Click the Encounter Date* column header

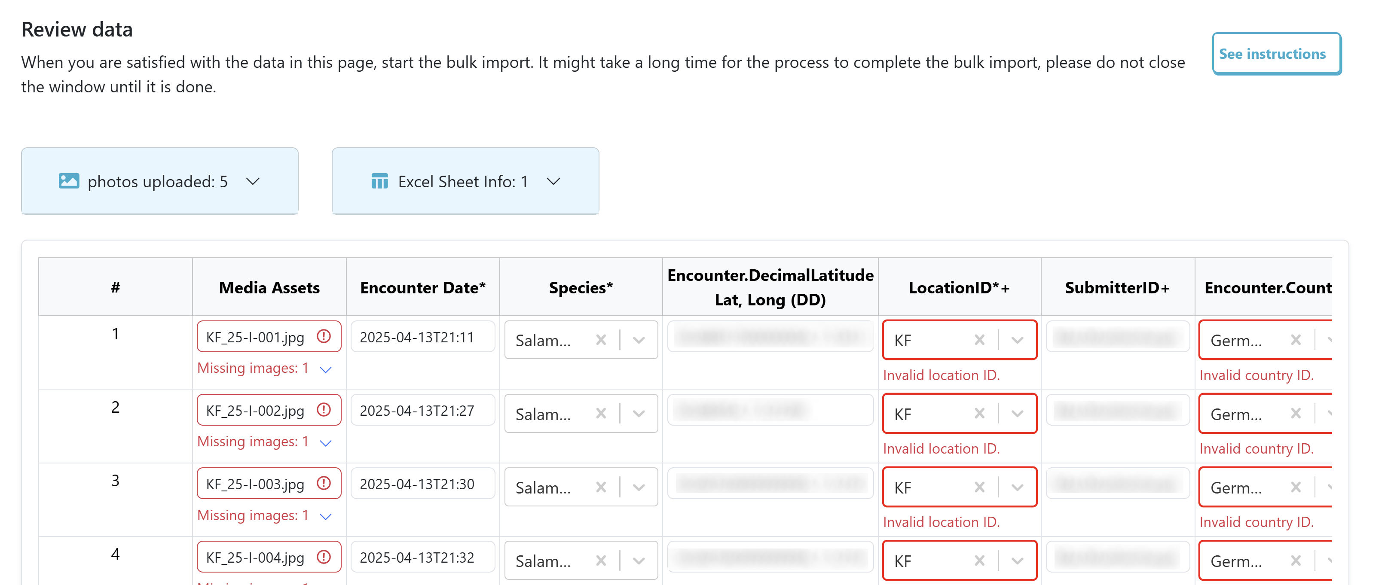tap(422, 287)
